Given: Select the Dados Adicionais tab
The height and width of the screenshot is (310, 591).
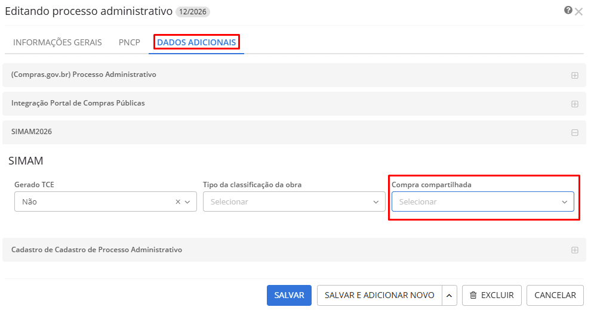Looking at the screenshot, I should pyautogui.click(x=196, y=42).
